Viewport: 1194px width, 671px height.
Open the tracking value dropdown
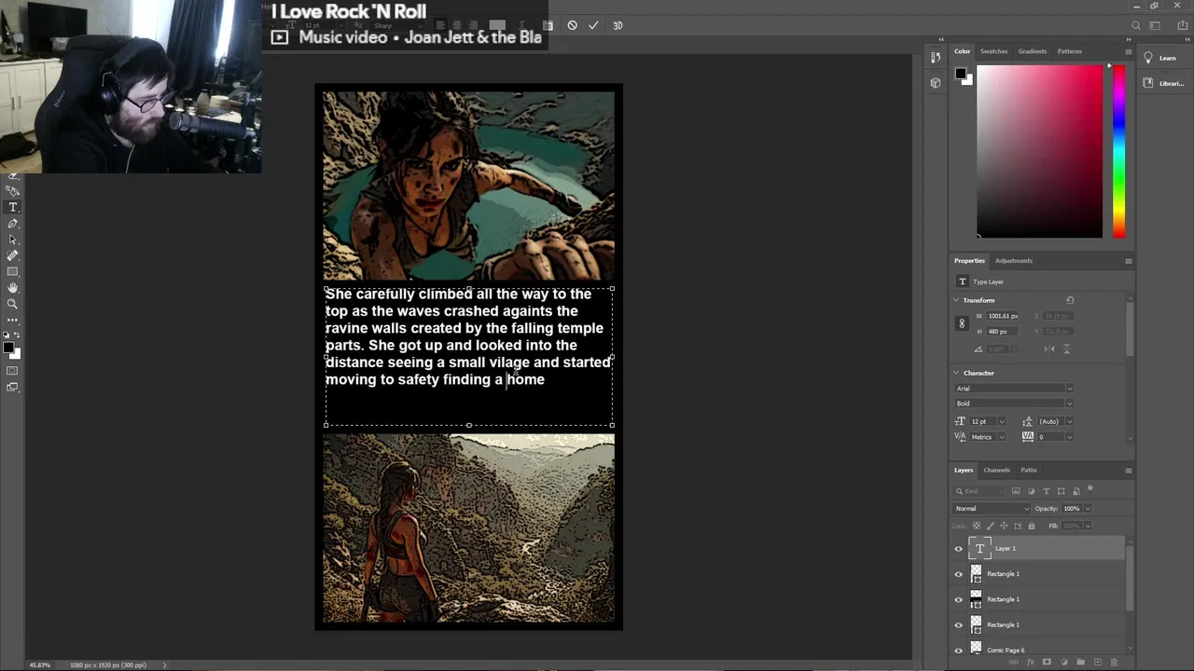tap(1068, 437)
